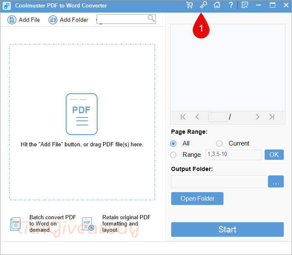Go to next page in preview
This screenshot has width=292, height=255.
258,117
